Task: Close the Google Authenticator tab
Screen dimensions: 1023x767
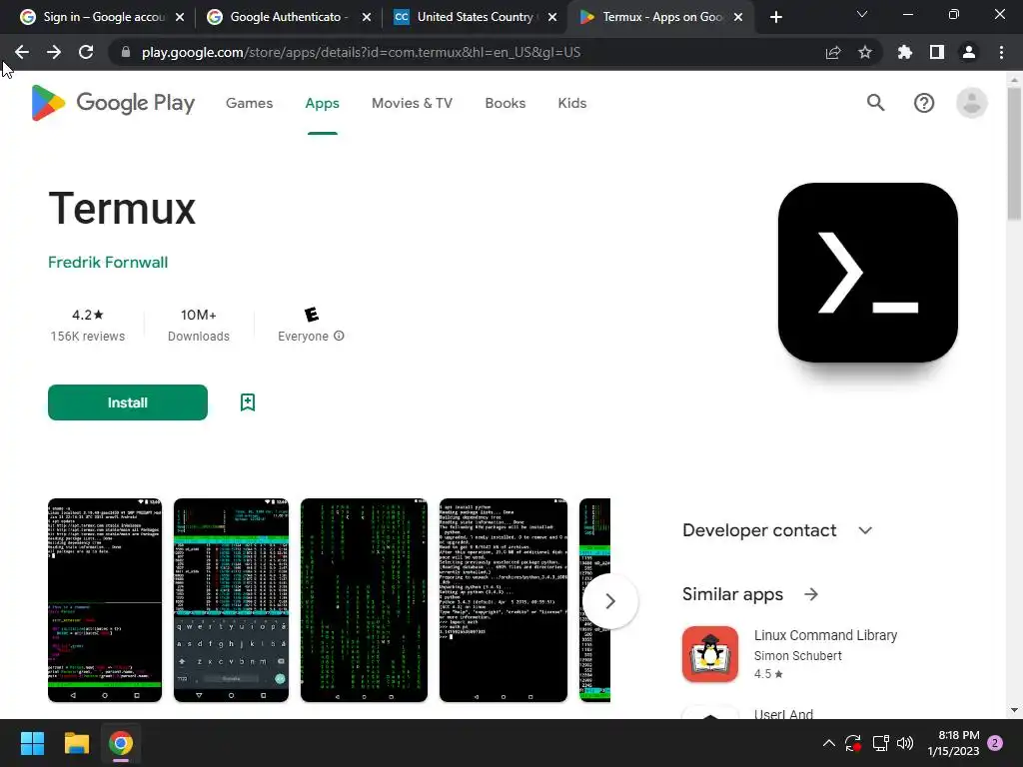Action: tap(367, 17)
